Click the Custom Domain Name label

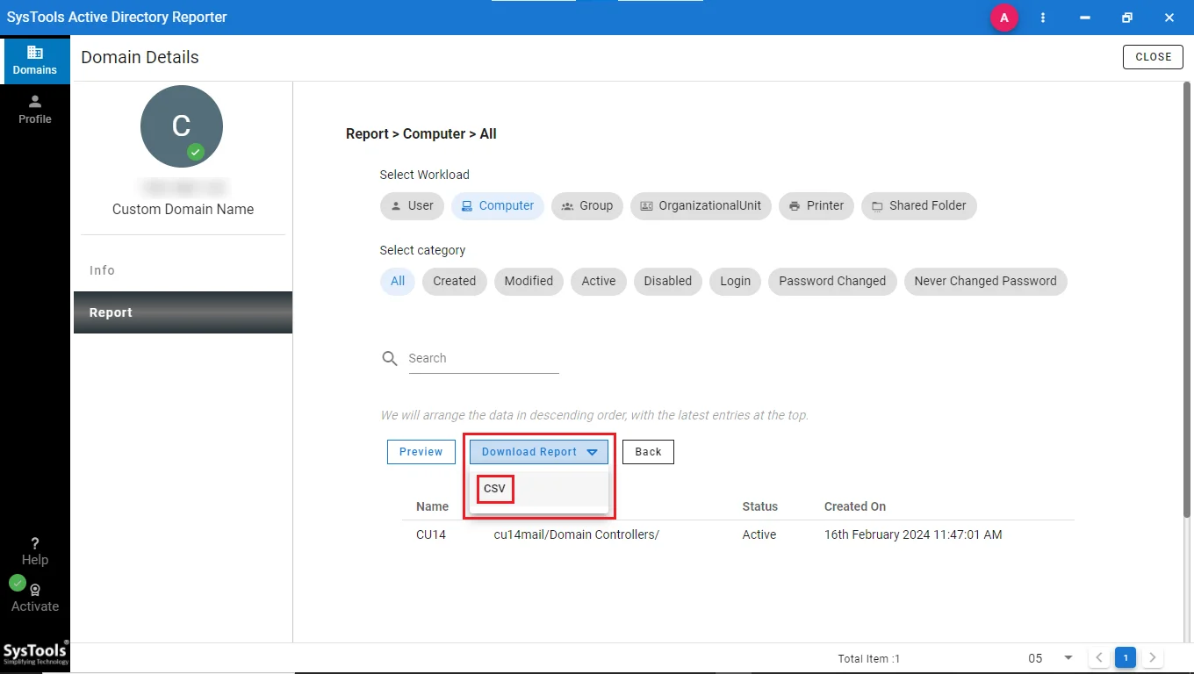pos(183,210)
